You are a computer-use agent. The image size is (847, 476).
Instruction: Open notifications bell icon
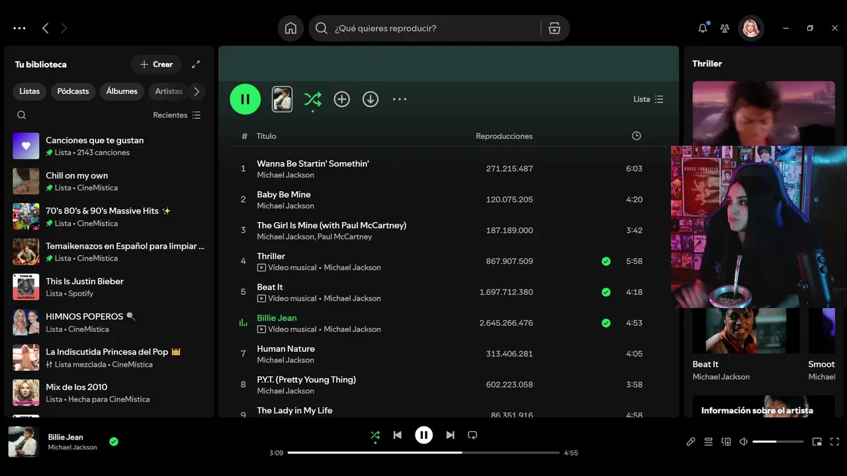coord(703,28)
